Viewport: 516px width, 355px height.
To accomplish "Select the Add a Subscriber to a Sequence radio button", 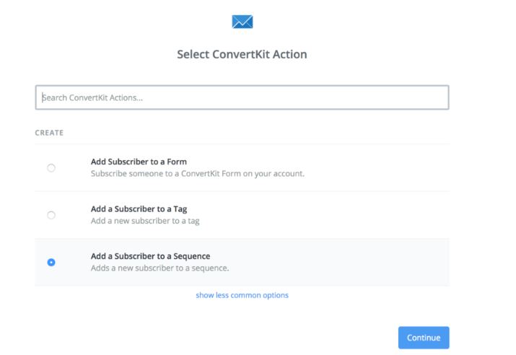I will pyautogui.click(x=51, y=262).
